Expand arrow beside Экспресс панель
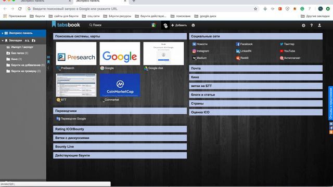 [x=2, y=33]
